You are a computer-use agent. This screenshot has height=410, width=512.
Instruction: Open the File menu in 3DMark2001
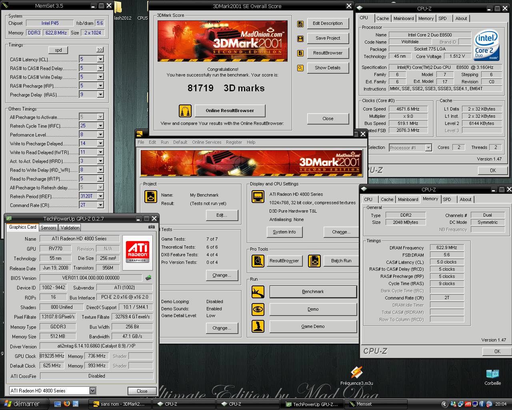tap(141, 142)
